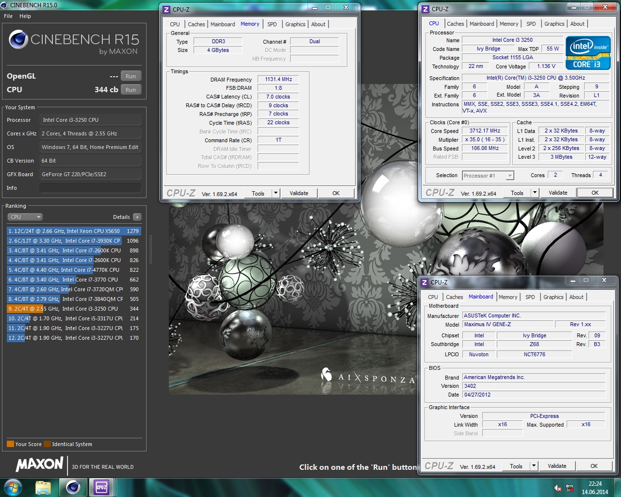Open the About tab in the Memory window

click(318, 24)
